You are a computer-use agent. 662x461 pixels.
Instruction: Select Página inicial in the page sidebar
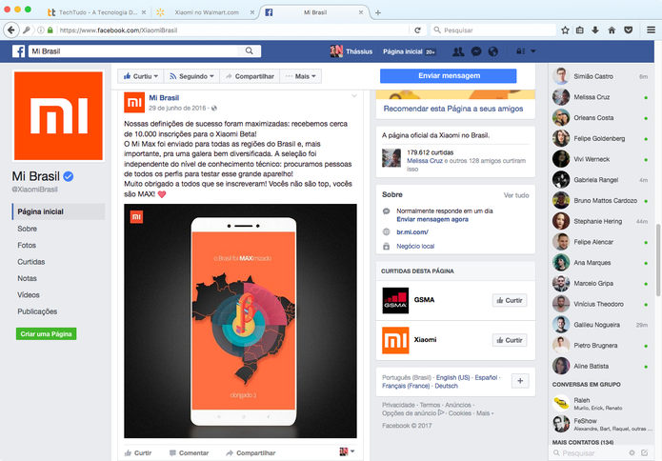59,211
